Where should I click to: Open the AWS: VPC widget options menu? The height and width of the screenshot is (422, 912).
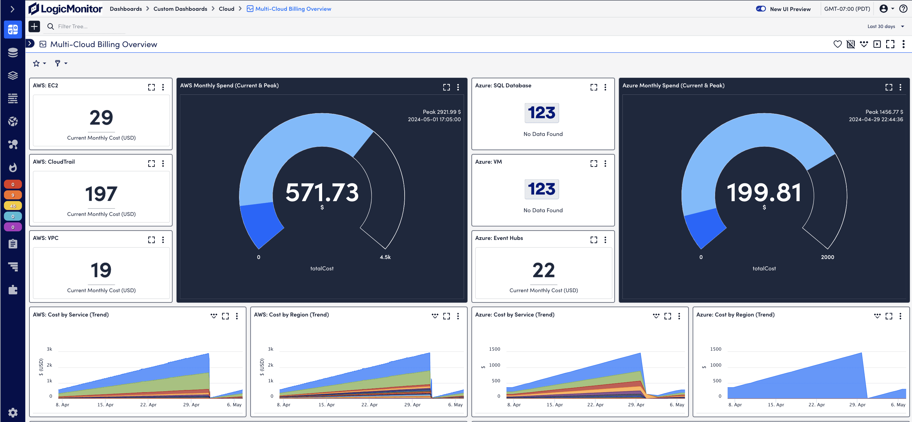pyautogui.click(x=163, y=240)
